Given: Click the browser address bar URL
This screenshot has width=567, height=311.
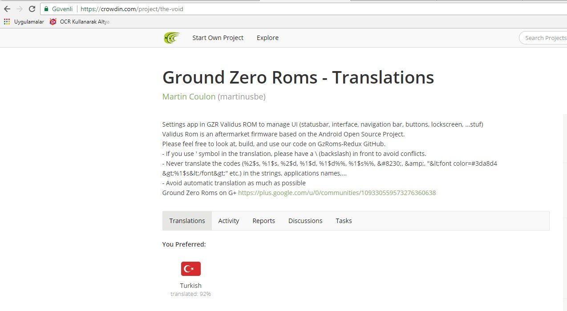Looking at the screenshot, I should pyautogui.click(x=132, y=9).
